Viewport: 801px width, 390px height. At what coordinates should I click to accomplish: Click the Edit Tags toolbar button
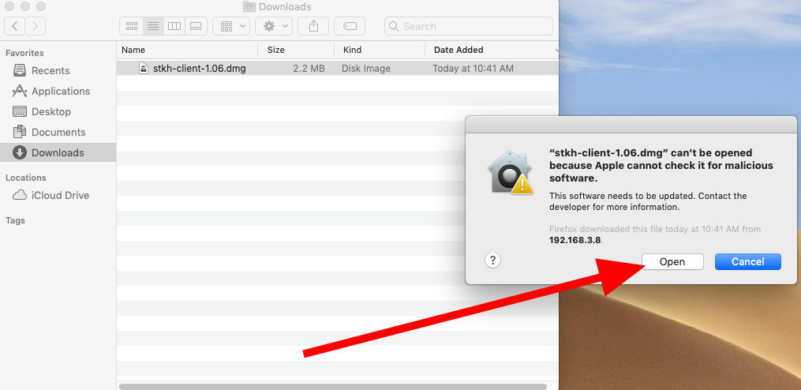click(x=350, y=26)
